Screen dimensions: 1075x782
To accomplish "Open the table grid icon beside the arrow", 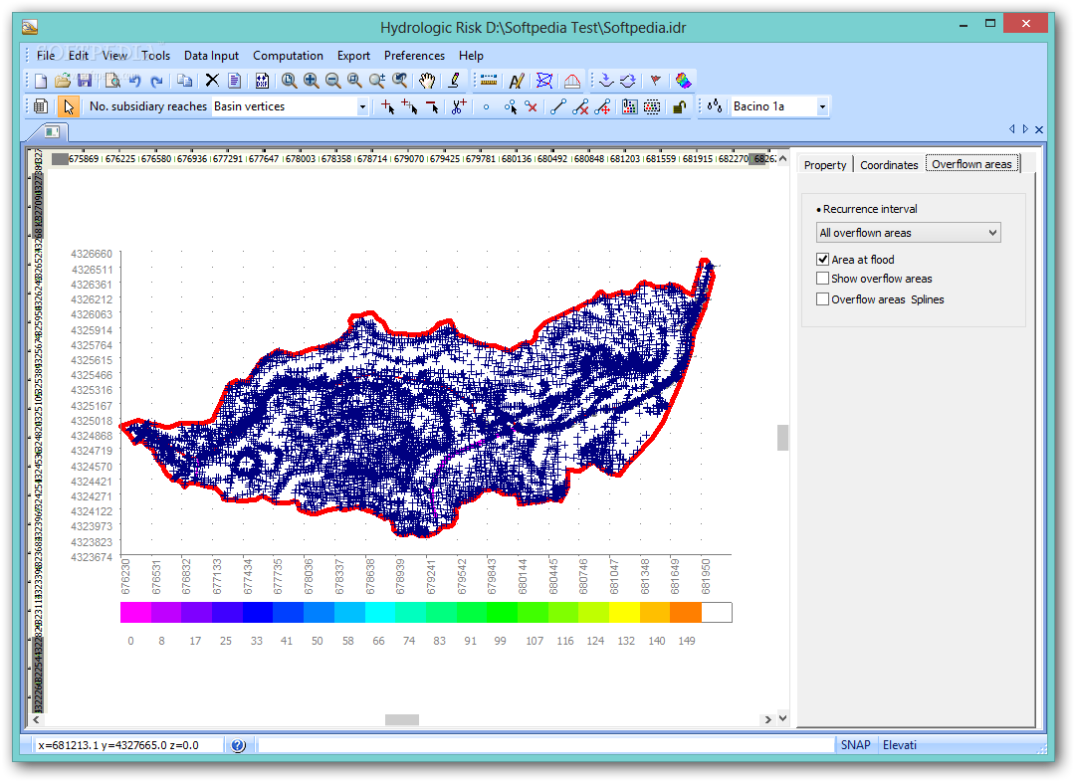I will pos(41,106).
